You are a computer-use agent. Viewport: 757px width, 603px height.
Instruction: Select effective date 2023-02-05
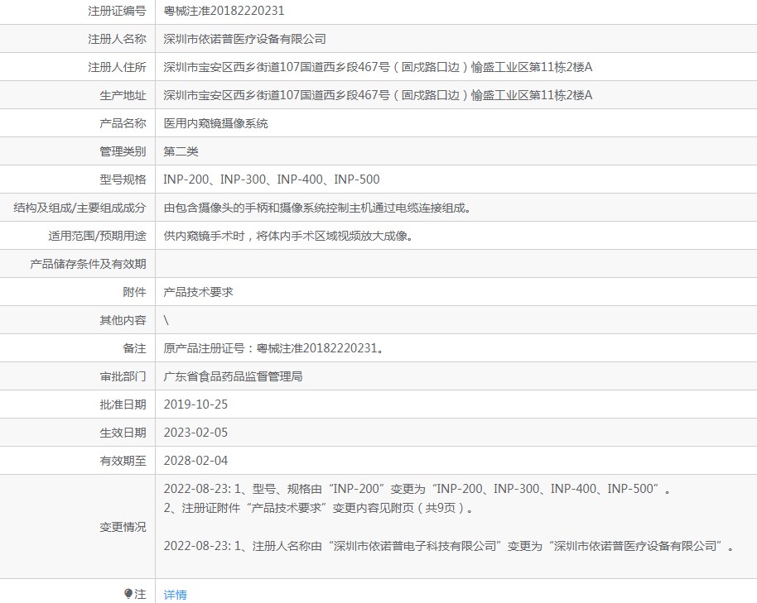(x=195, y=433)
